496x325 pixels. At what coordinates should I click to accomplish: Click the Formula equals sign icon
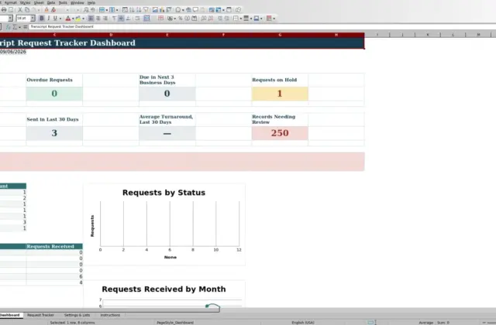[26, 27]
